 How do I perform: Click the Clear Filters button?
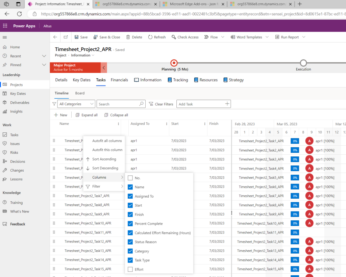[x=161, y=104]
